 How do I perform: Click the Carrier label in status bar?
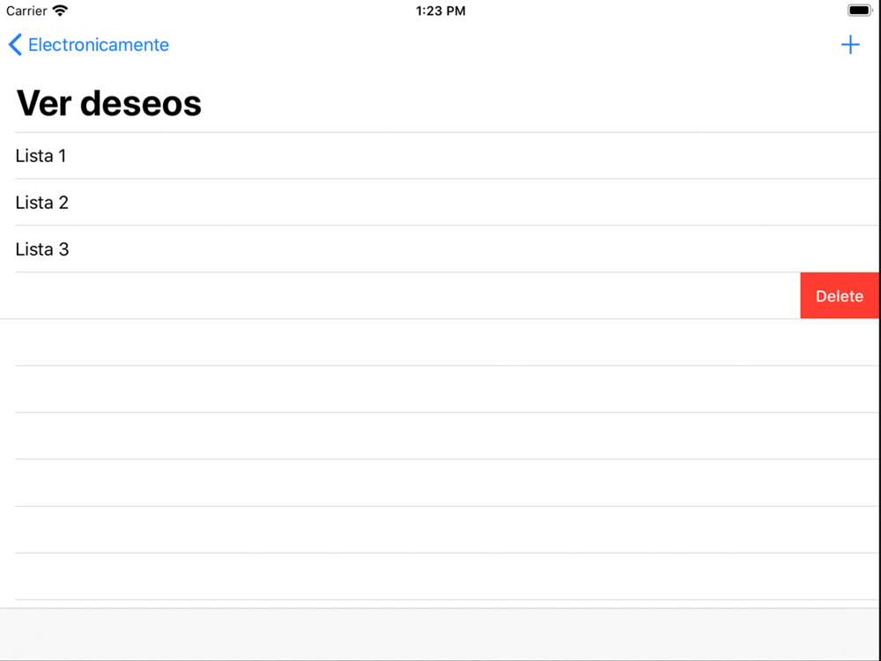[26, 11]
